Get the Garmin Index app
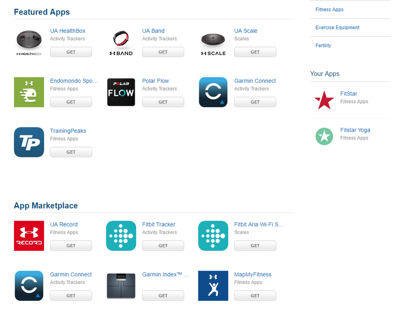The image size is (420, 310). [163, 296]
